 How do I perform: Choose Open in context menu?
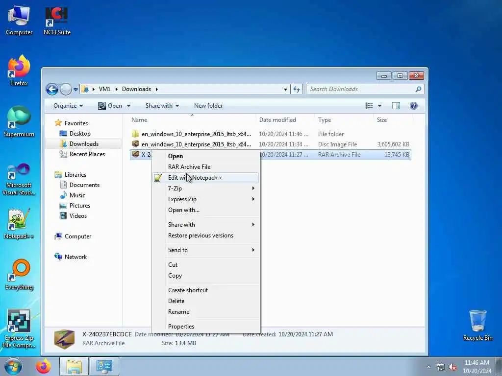pos(205,156)
